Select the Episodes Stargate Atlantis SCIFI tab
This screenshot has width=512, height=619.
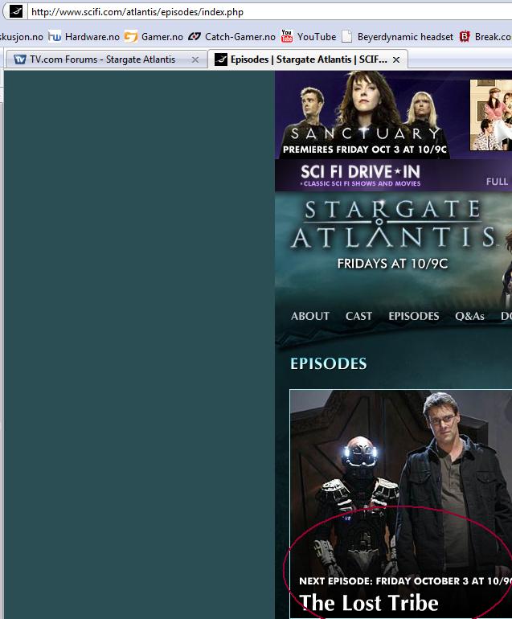[x=309, y=59]
